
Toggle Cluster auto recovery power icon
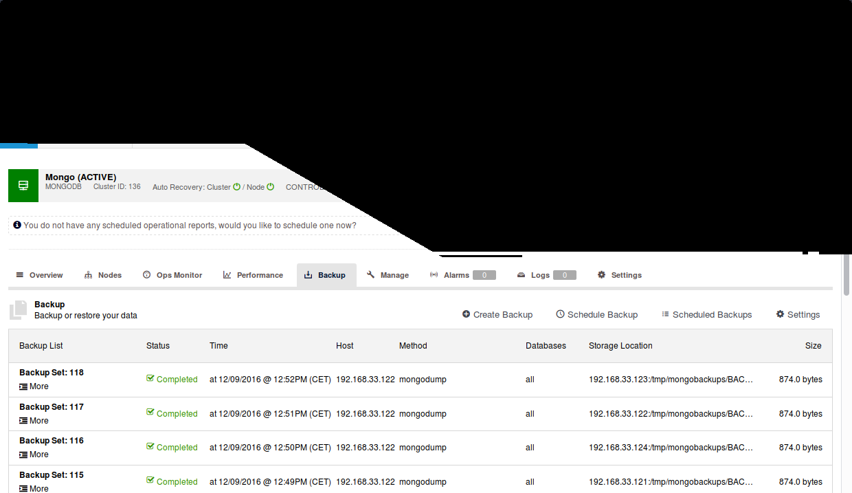pyautogui.click(x=237, y=186)
